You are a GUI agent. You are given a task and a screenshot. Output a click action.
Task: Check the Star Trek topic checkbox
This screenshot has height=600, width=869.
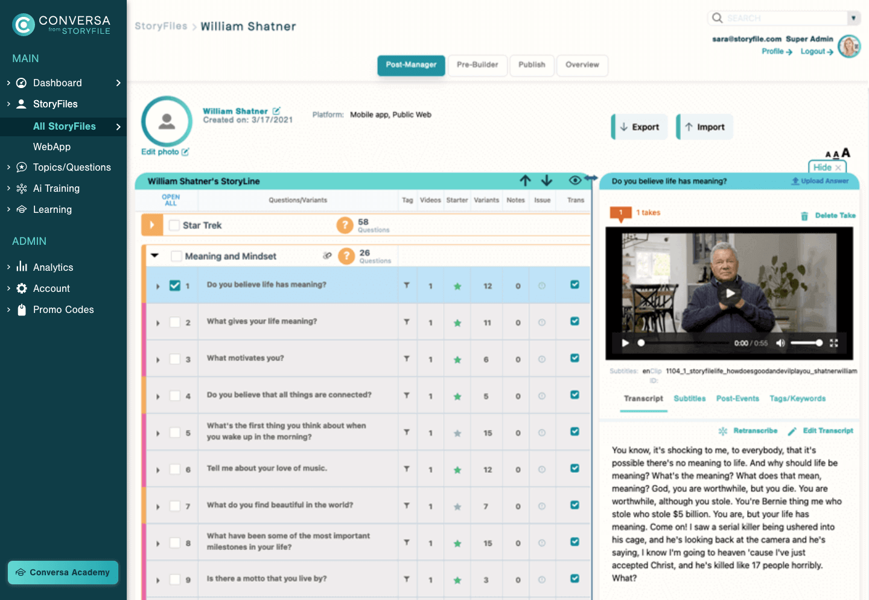click(x=174, y=225)
